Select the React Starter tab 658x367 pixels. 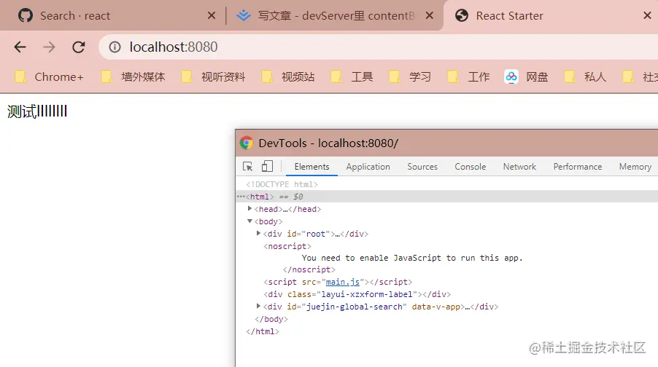pyautogui.click(x=551, y=15)
